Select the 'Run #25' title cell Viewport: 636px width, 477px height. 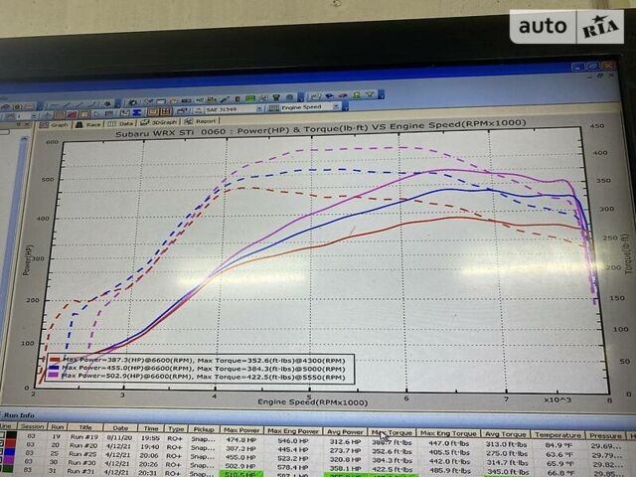click(x=82, y=454)
